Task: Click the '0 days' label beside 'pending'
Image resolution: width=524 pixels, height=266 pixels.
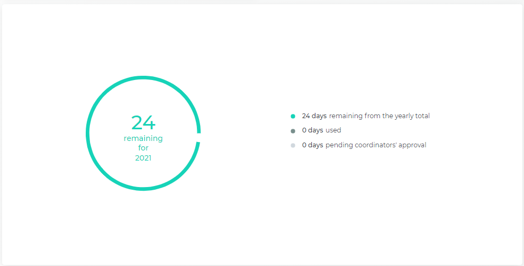Action: (x=312, y=145)
